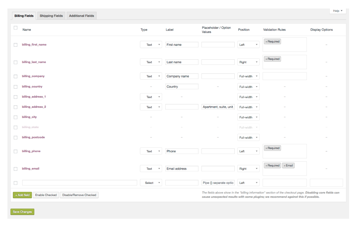This screenshot has width=359, height=230.
Task: Expand the Help dropdown
Action: (x=338, y=11)
